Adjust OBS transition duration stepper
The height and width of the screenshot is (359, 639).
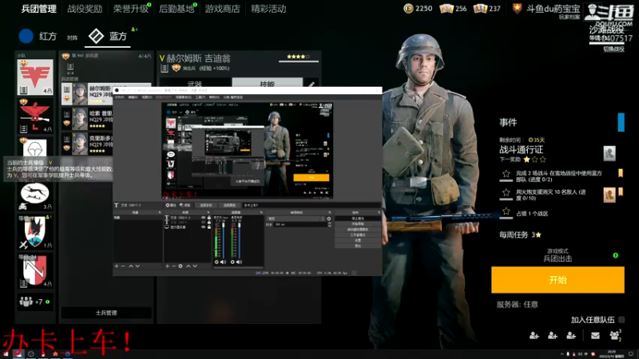[329, 224]
